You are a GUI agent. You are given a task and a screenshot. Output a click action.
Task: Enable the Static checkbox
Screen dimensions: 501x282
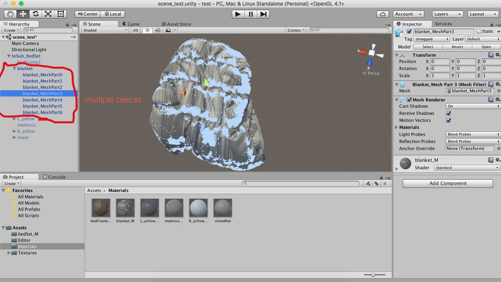(478, 31)
